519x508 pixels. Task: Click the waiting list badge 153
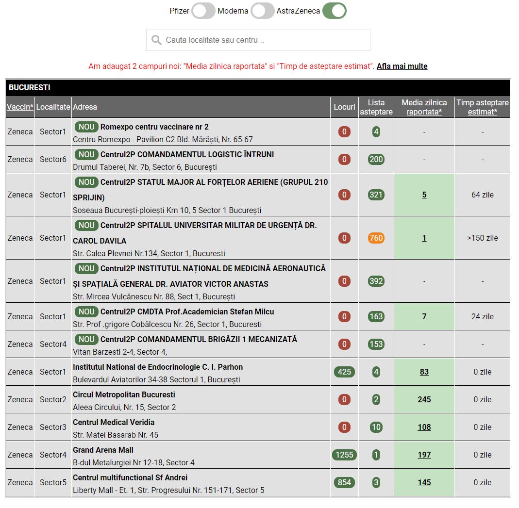point(376,344)
